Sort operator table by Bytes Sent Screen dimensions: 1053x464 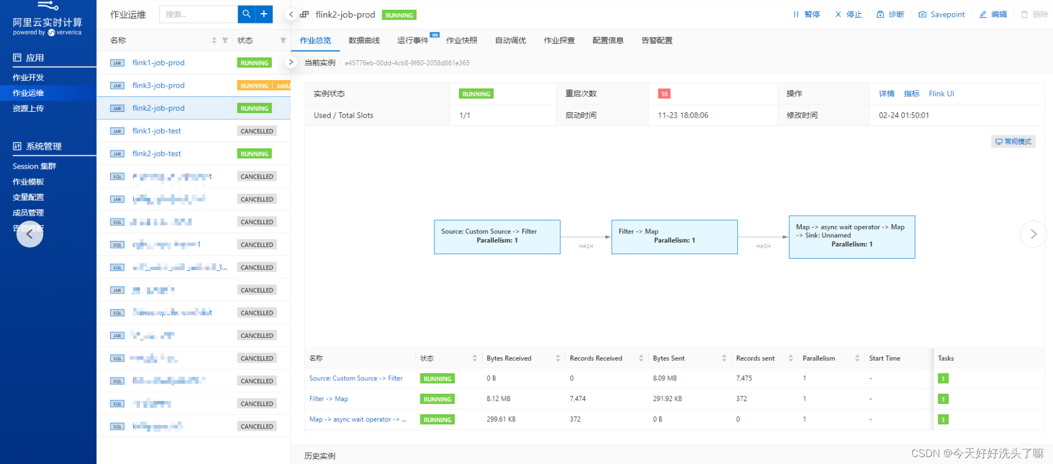coord(724,358)
